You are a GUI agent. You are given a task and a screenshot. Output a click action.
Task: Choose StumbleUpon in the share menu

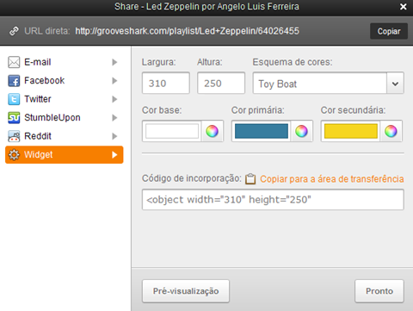(65, 118)
